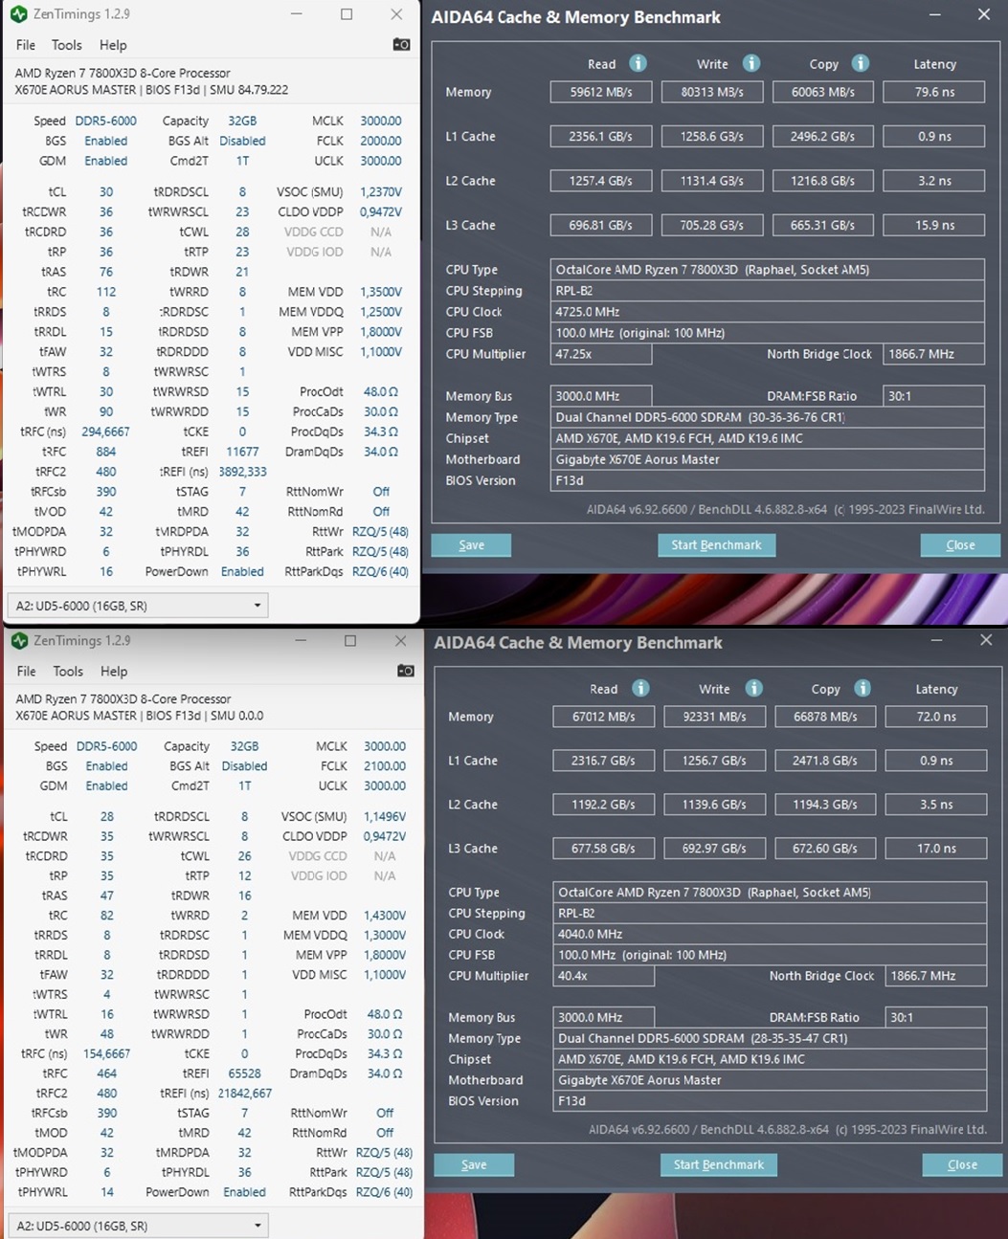Viewport: 1008px width, 1239px height.
Task: Click the FCLK value 2000.00
Action: click(x=381, y=141)
